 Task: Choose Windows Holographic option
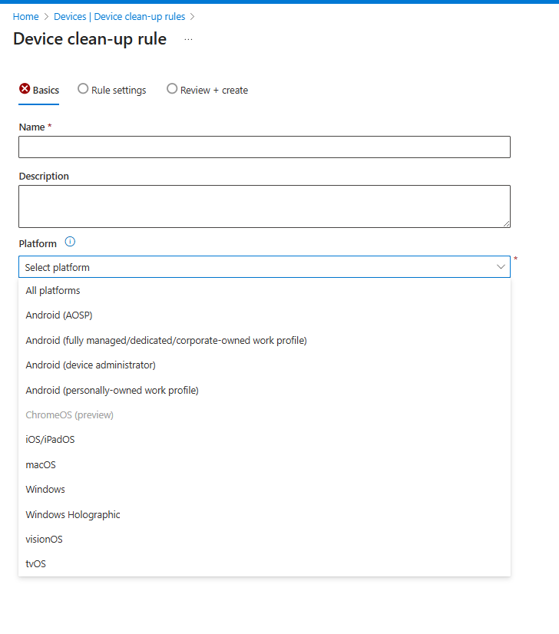73,515
